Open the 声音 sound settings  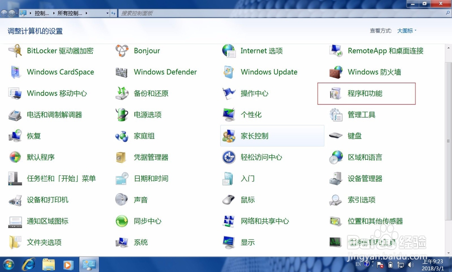pyautogui.click(x=140, y=200)
